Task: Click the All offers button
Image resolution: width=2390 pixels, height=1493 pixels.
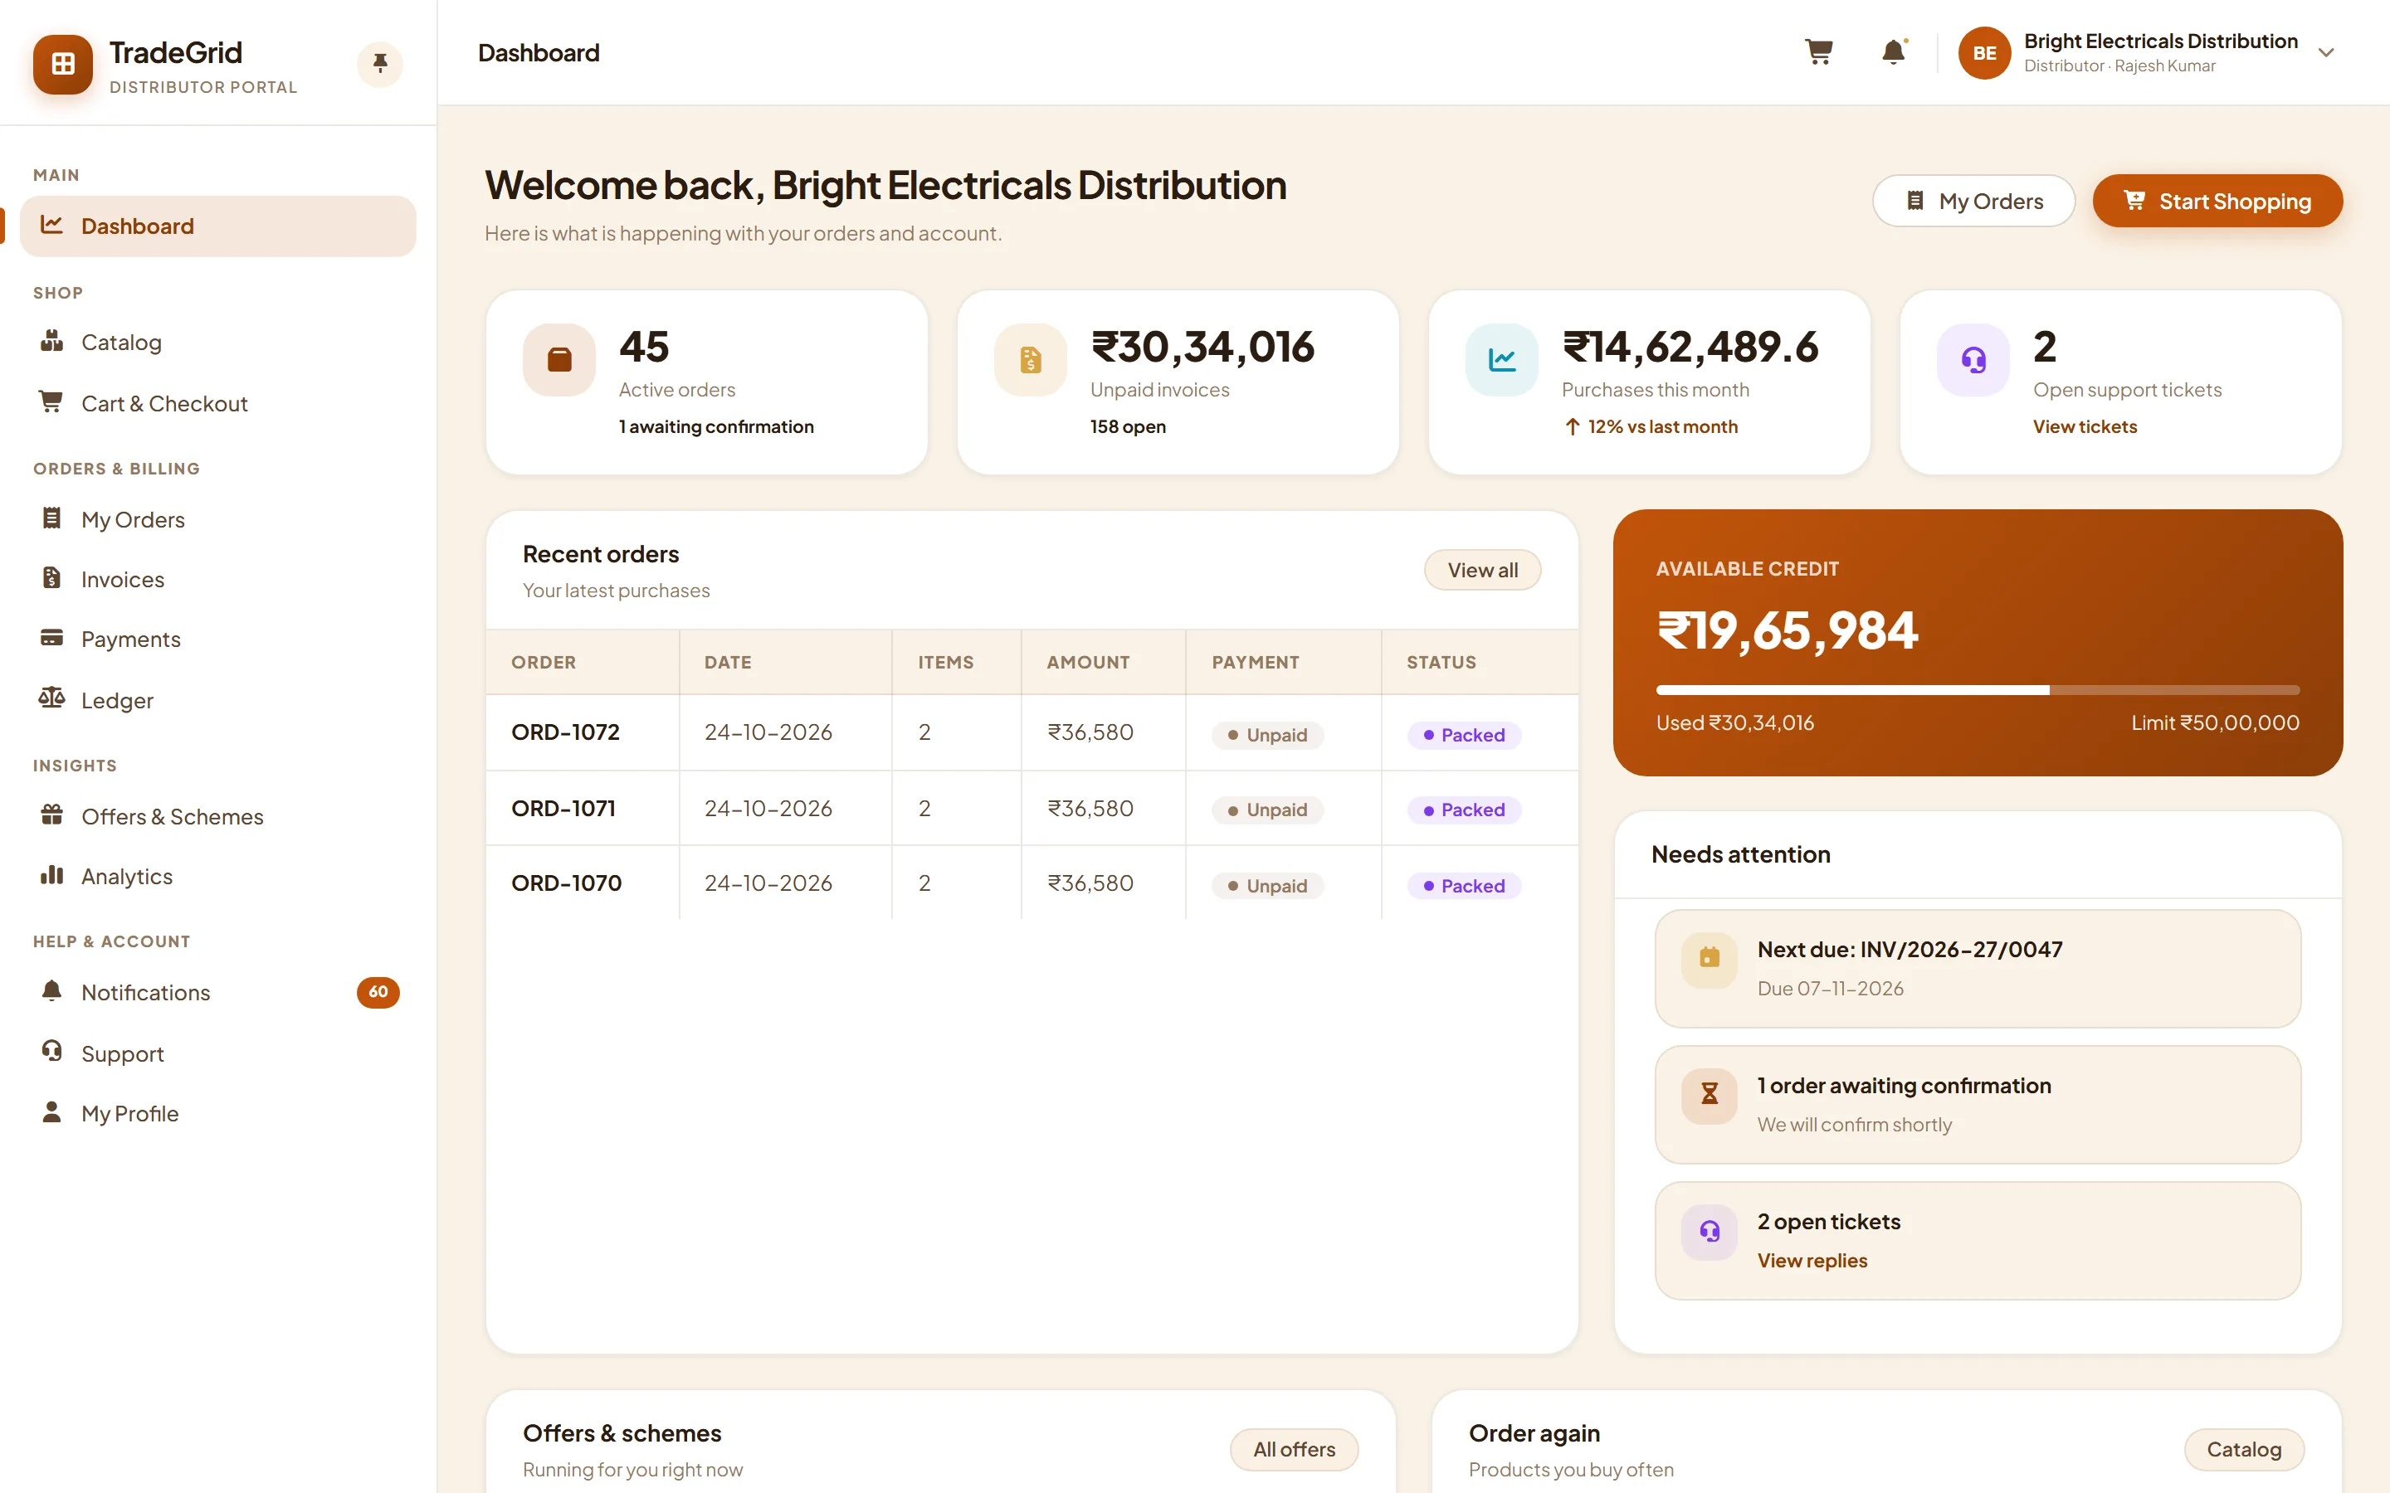Action: [x=1294, y=1448]
